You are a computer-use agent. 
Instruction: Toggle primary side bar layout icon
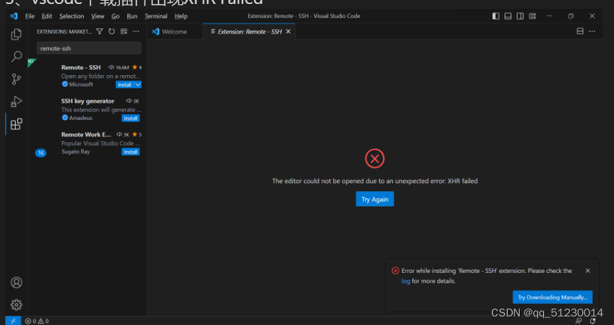coord(496,16)
